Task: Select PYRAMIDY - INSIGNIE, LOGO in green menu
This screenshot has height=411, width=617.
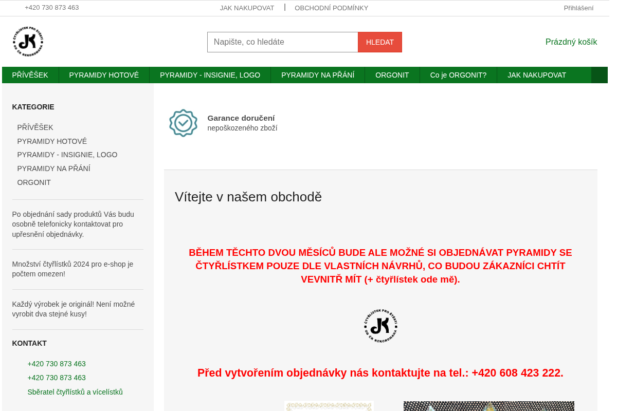Action: point(210,75)
